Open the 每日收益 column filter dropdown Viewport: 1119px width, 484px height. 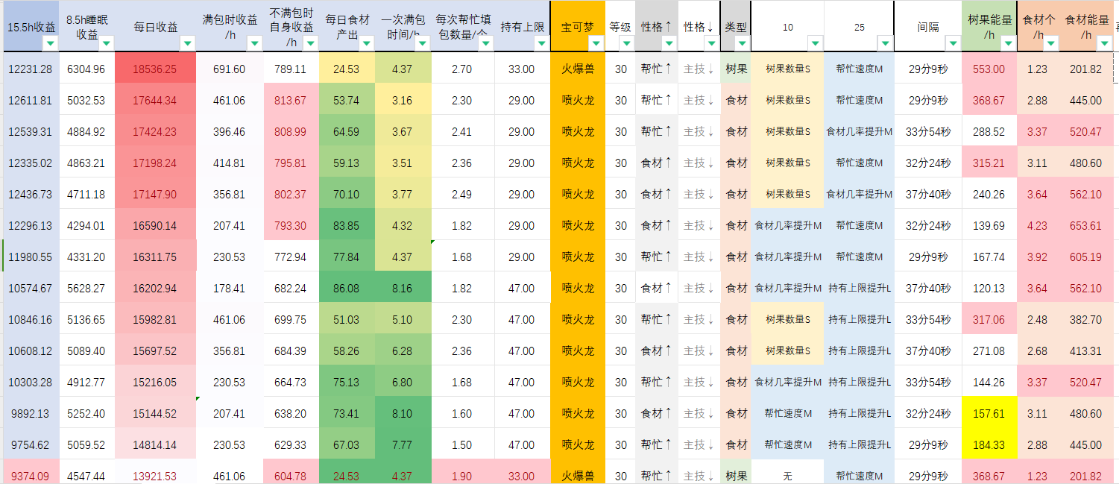tap(186, 44)
